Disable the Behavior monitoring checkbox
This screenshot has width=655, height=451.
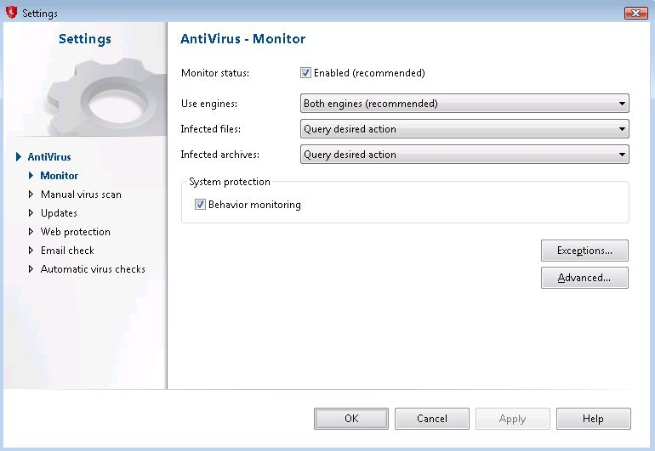(201, 205)
